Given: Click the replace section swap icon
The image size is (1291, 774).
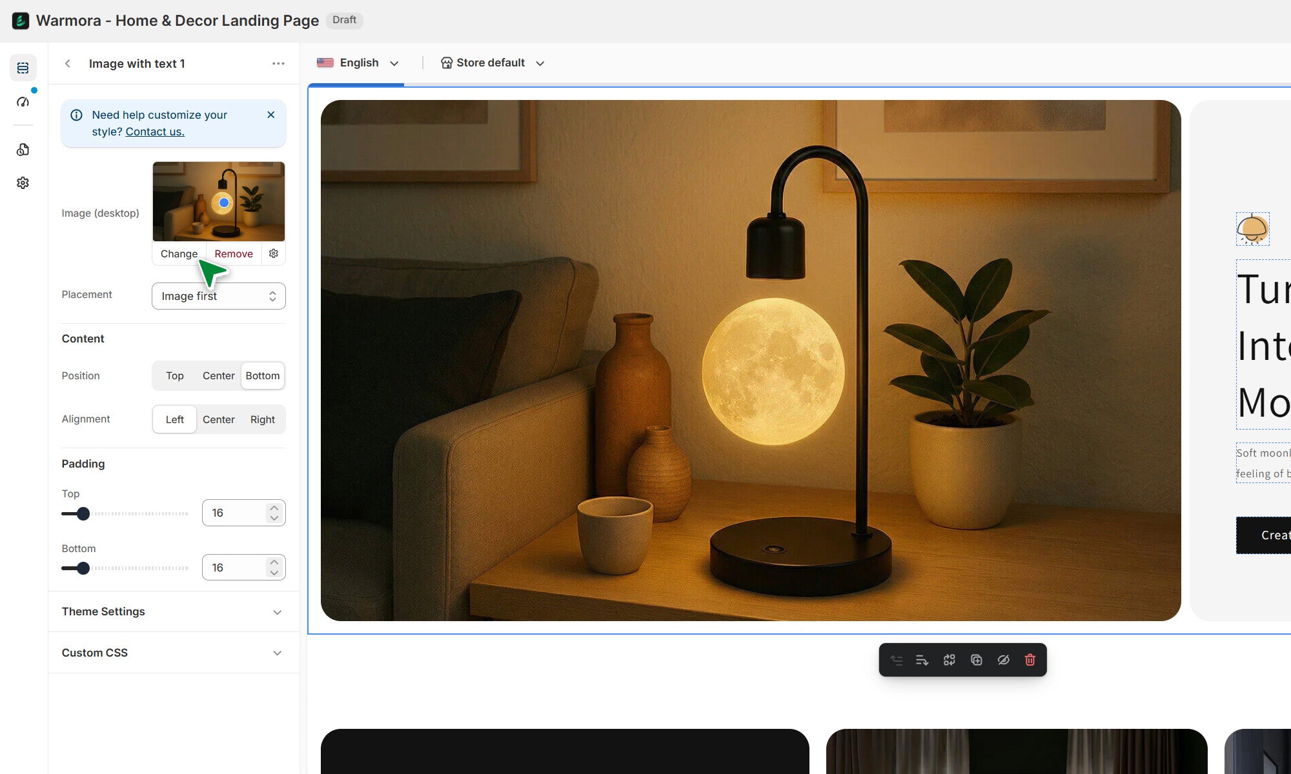Looking at the screenshot, I should (x=949, y=660).
